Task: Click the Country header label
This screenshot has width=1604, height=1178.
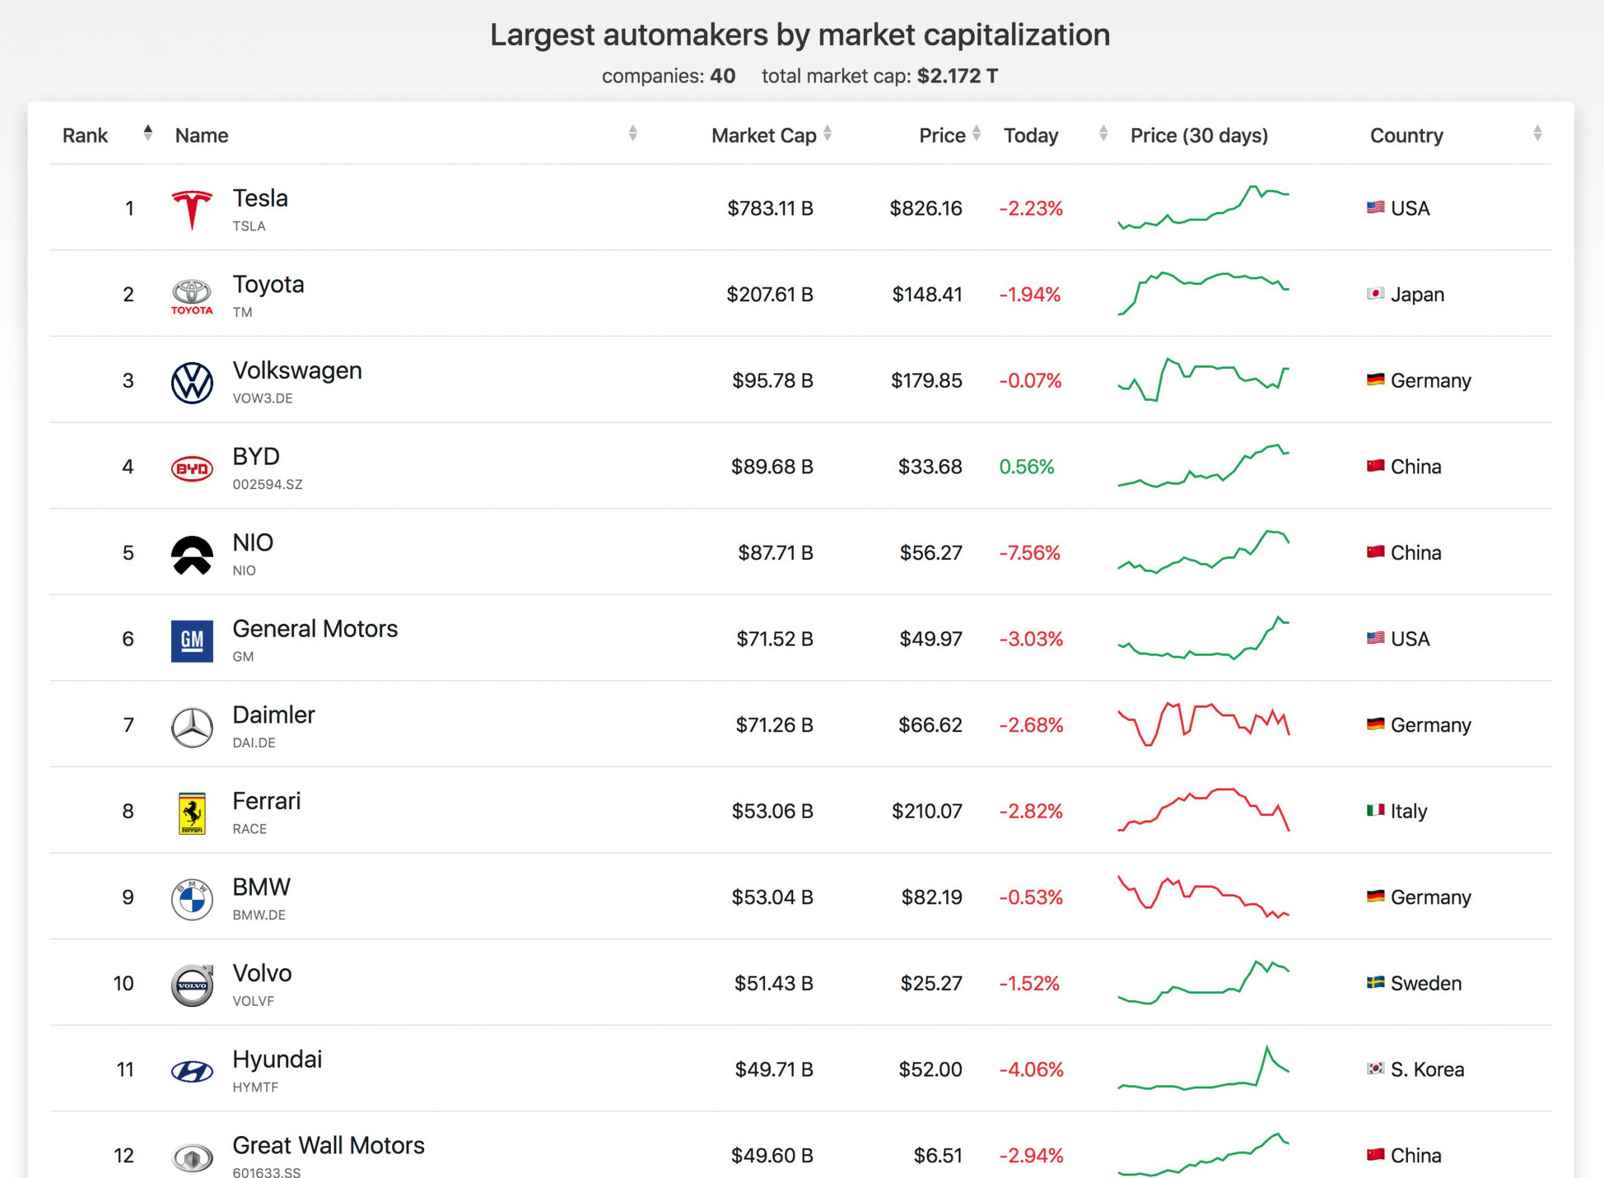Action: [x=1407, y=135]
